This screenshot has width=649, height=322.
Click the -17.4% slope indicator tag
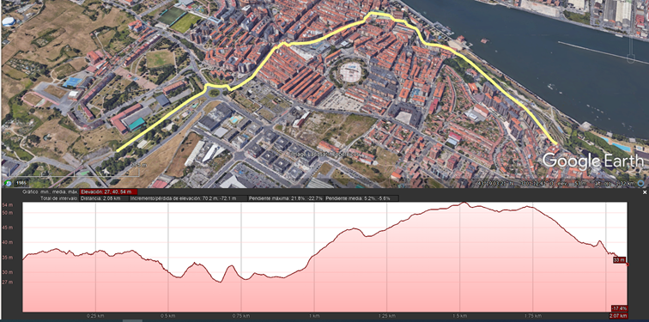point(619,308)
